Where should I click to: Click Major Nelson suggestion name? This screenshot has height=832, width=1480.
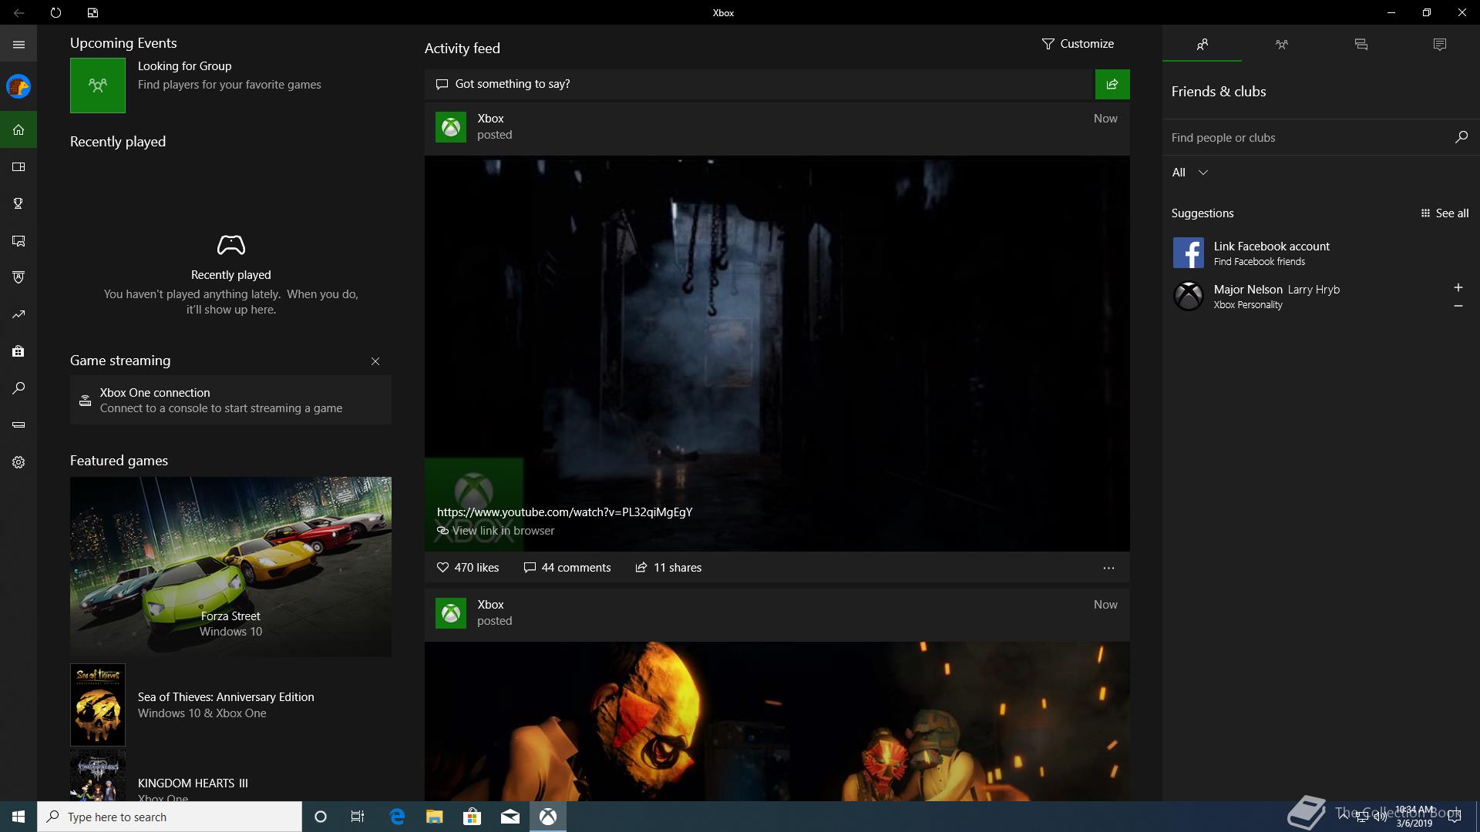coord(1248,289)
